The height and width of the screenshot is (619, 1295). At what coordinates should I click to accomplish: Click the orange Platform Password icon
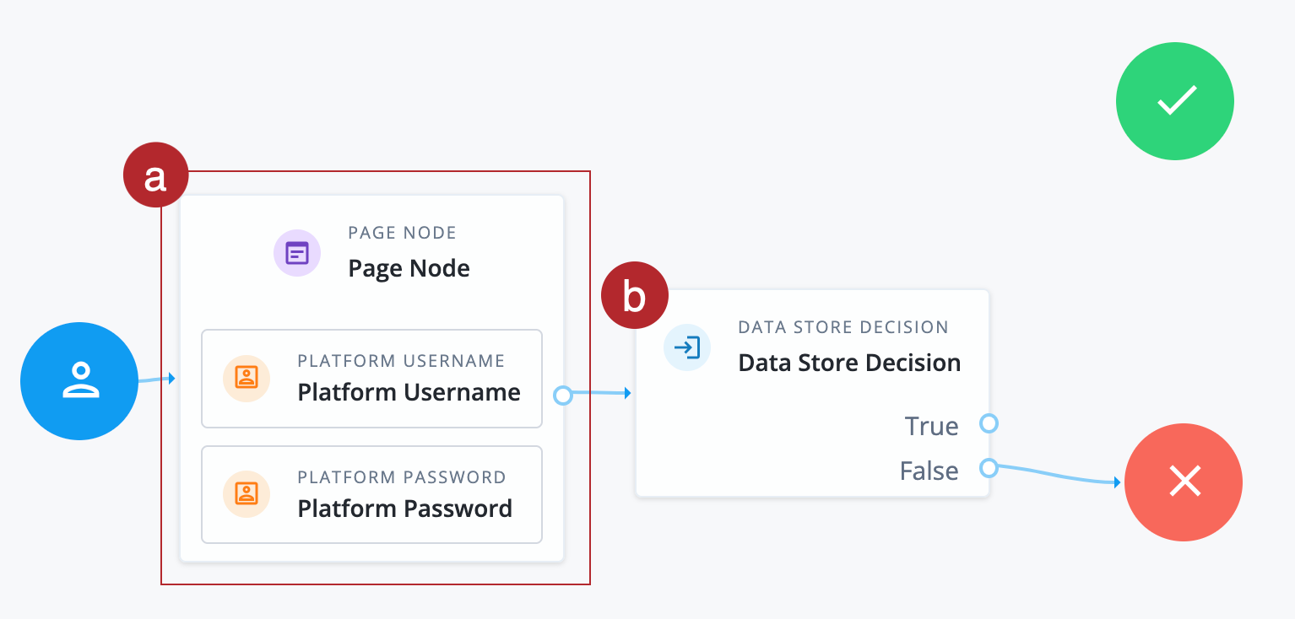pyautogui.click(x=247, y=494)
